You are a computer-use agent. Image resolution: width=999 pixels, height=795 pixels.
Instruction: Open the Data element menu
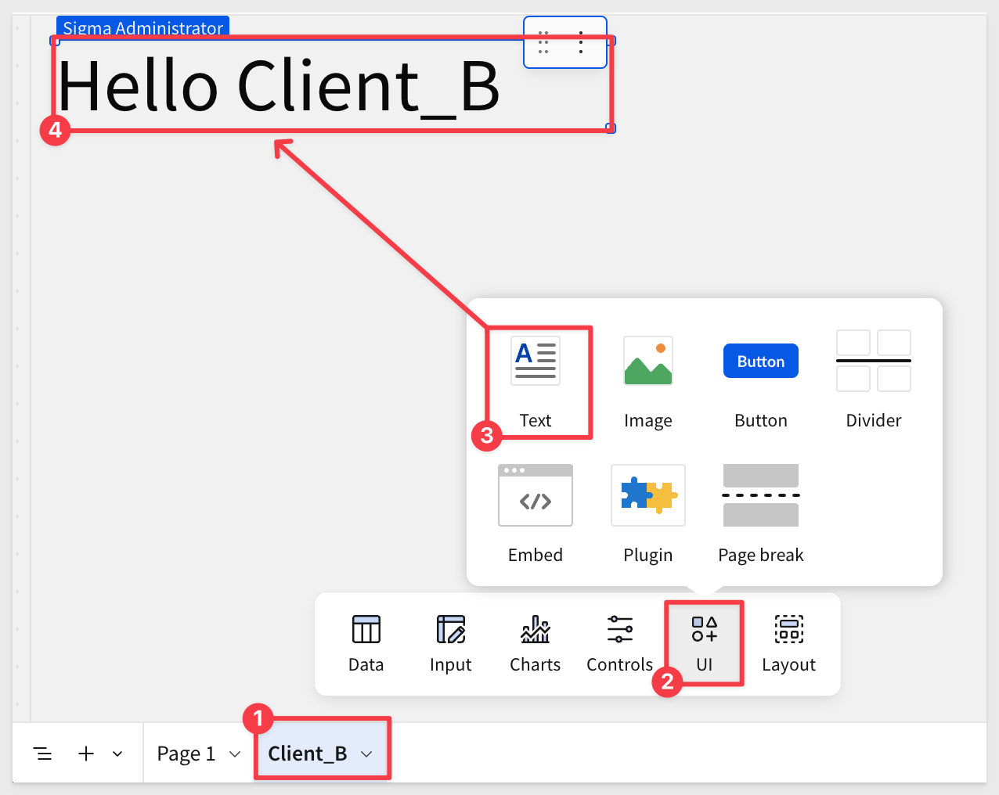click(366, 644)
